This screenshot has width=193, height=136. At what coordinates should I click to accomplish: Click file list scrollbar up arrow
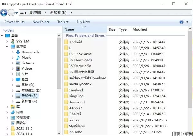tap(190, 29)
